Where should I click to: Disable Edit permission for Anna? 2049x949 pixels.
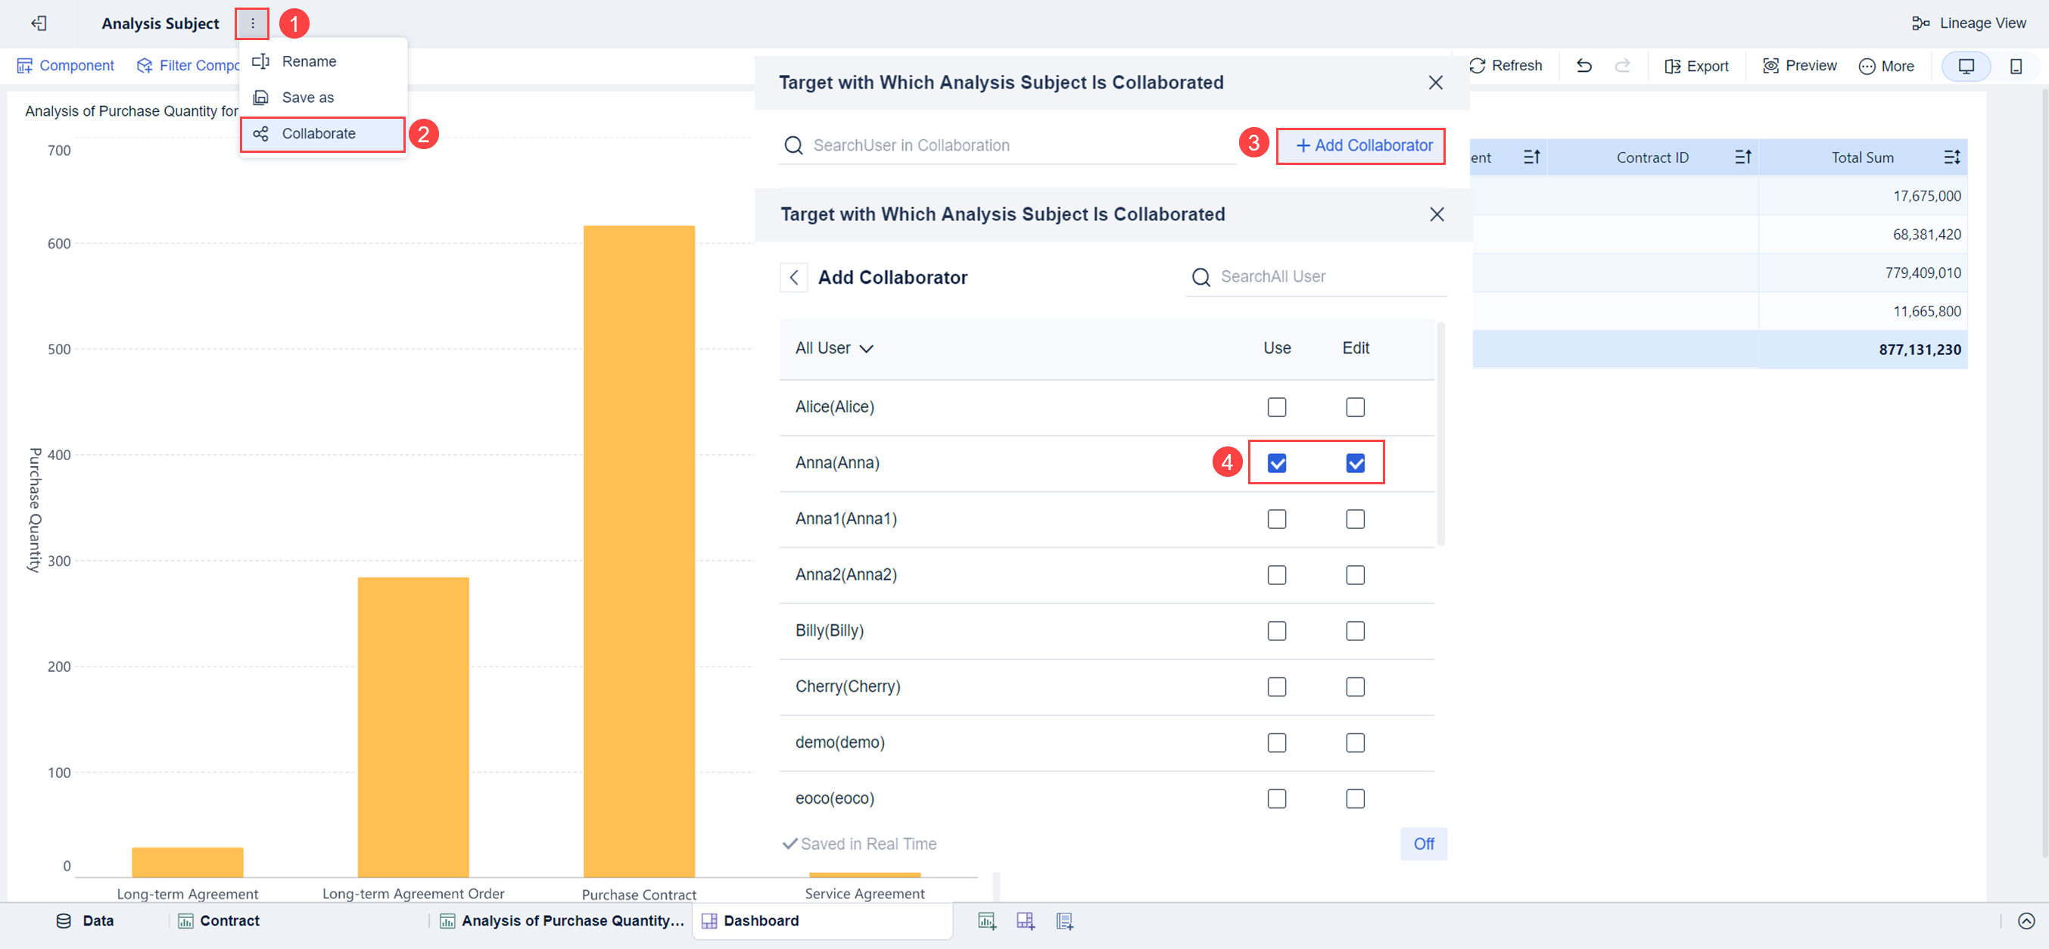tap(1356, 462)
